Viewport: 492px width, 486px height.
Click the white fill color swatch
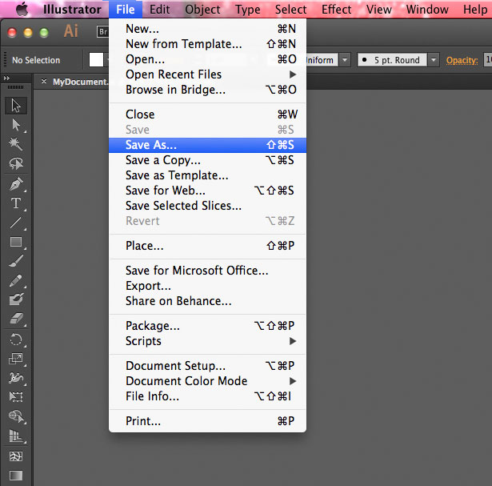(x=96, y=60)
